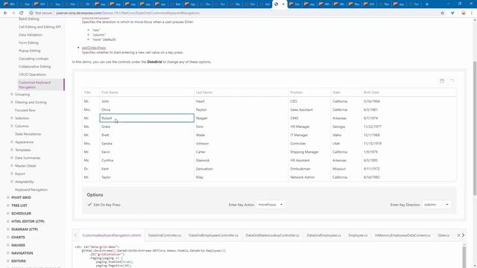Image resolution: width=477 pixels, height=268 pixels.
Task: Expand the Export tree node
Action: pos(12,173)
